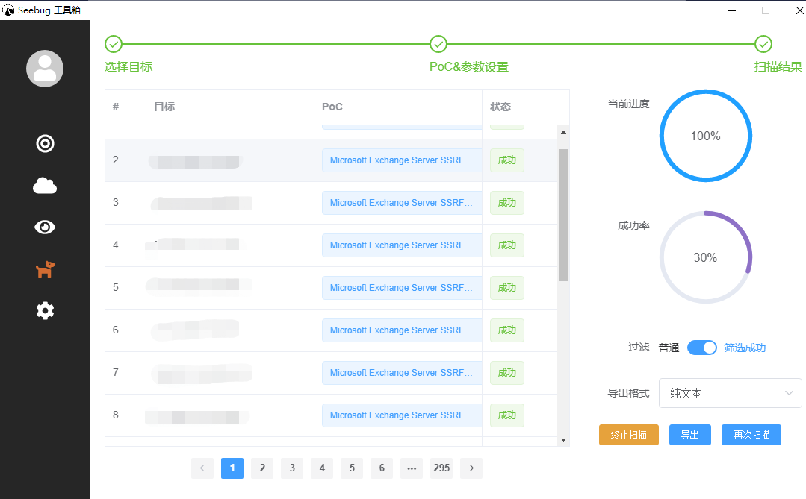
Task: Expand the export format chevron arrow
Action: (789, 393)
